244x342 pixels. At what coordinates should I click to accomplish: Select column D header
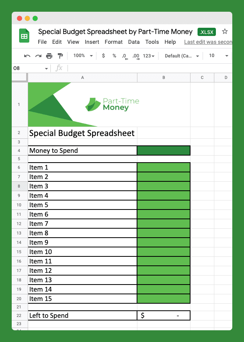[x=224, y=78]
